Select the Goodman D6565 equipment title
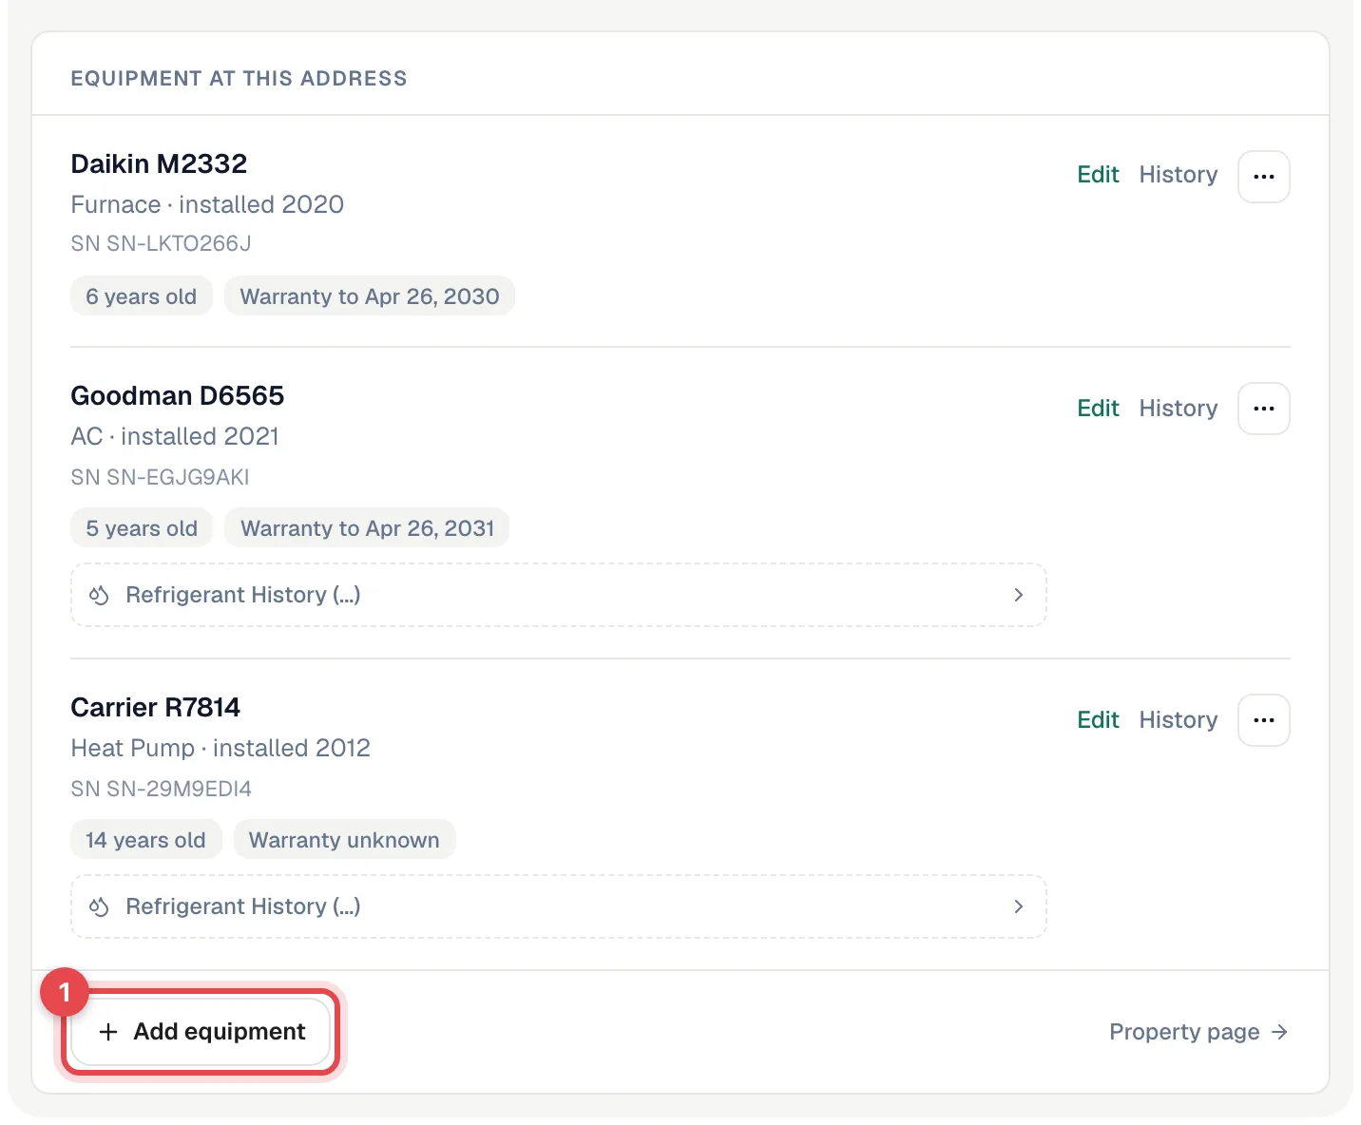 tap(178, 395)
